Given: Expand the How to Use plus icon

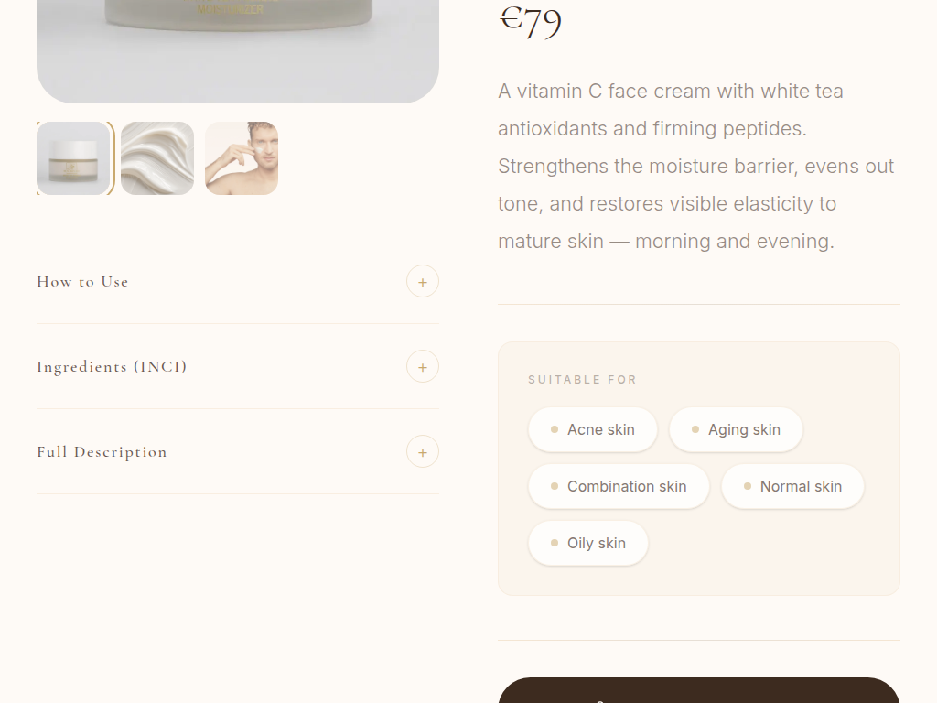Looking at the screenshot, I should pos(422,282).
